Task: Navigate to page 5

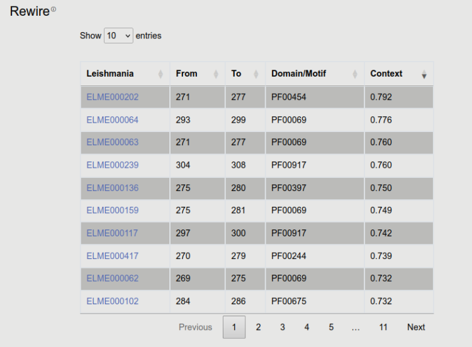Action: (331, 327)
